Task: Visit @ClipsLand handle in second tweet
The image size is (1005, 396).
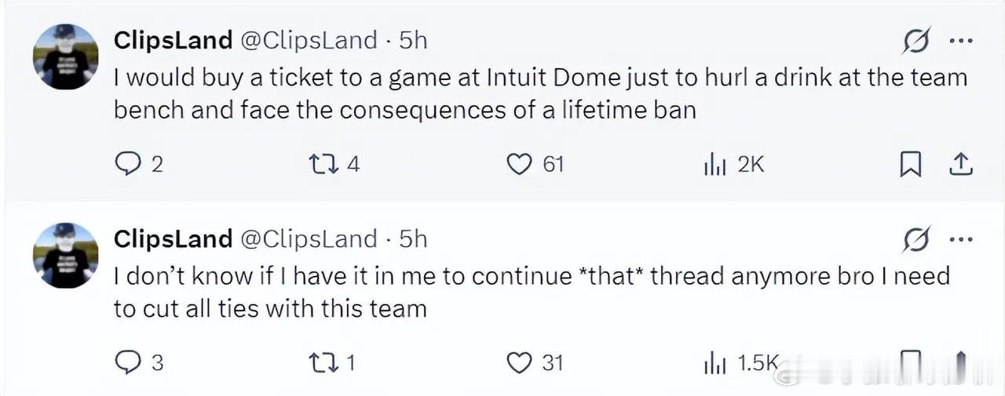Action: [308, 239]
